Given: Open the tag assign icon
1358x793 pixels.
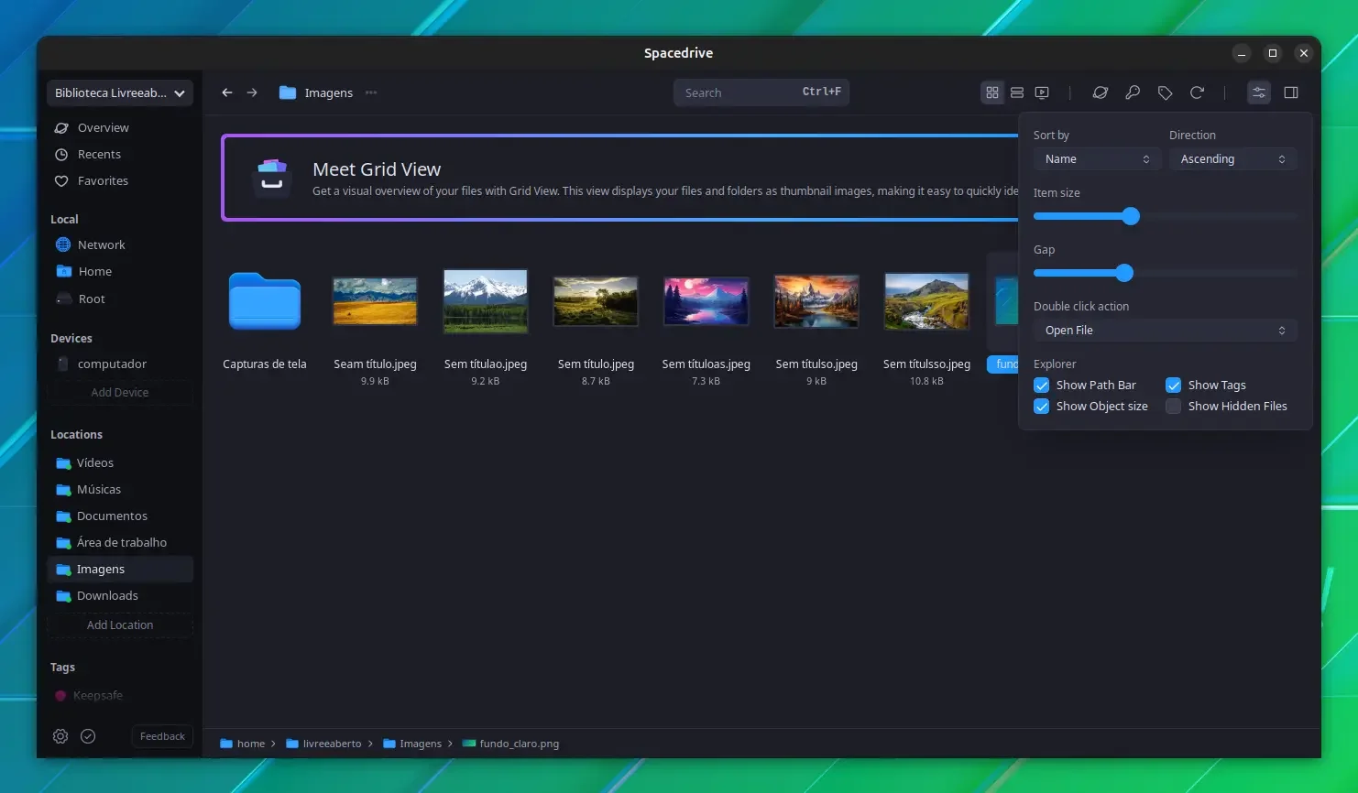Looking at the screenshot, I should tap(1165, 92).
